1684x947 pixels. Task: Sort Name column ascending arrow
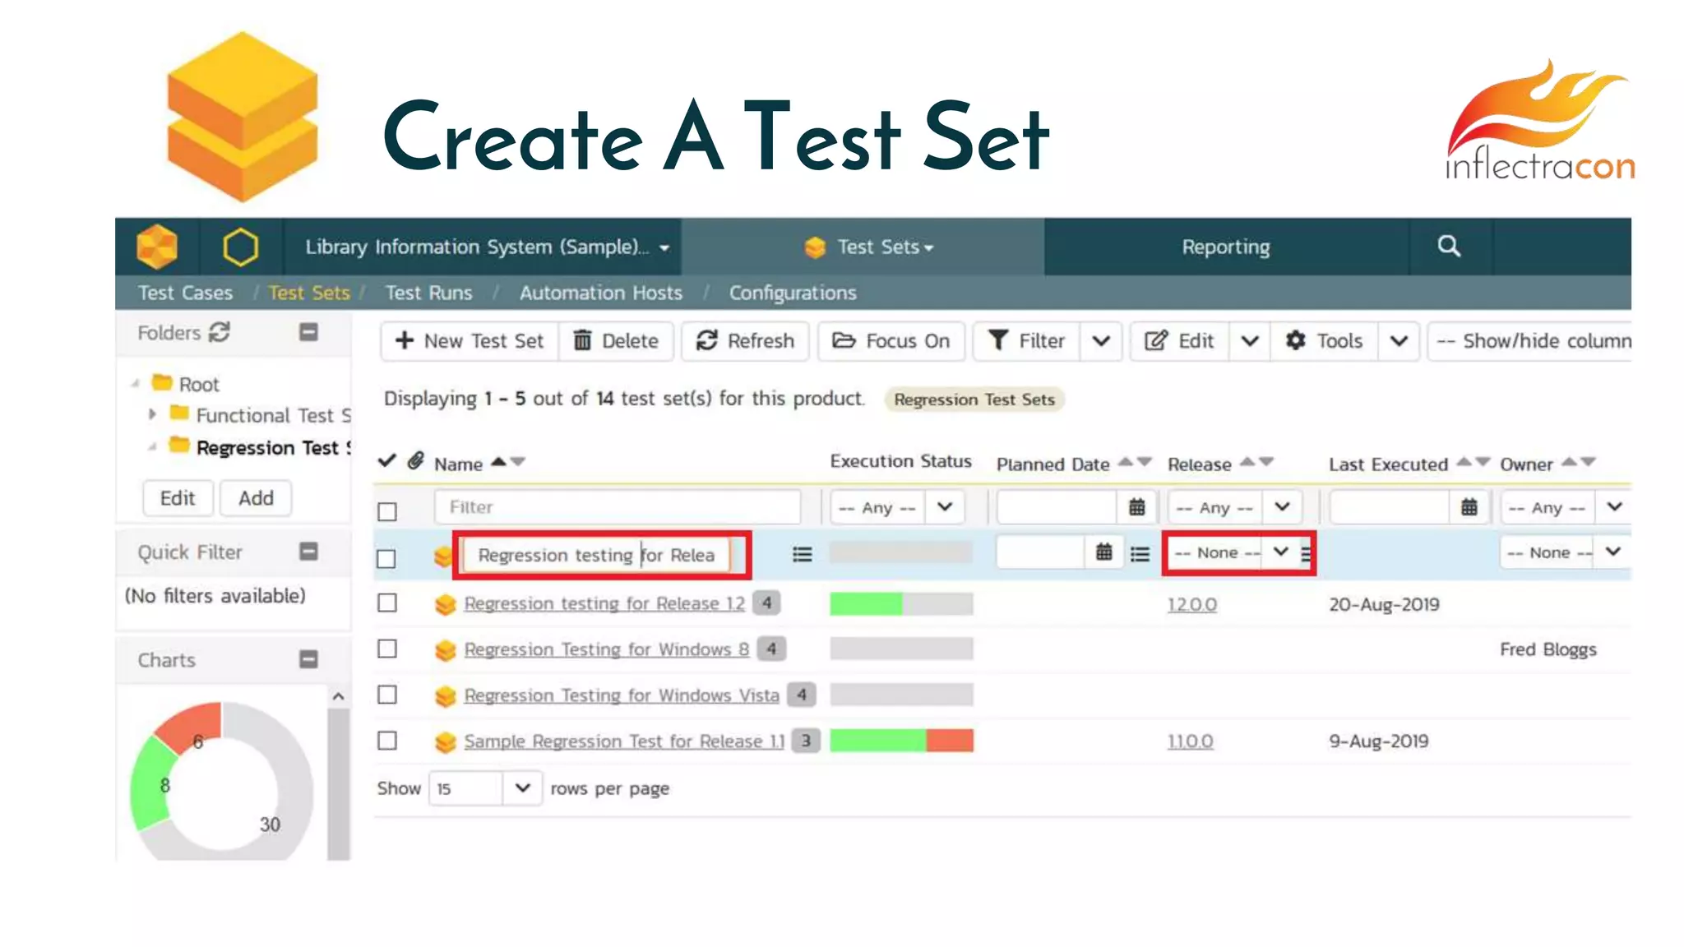click(x=498, y=462)
